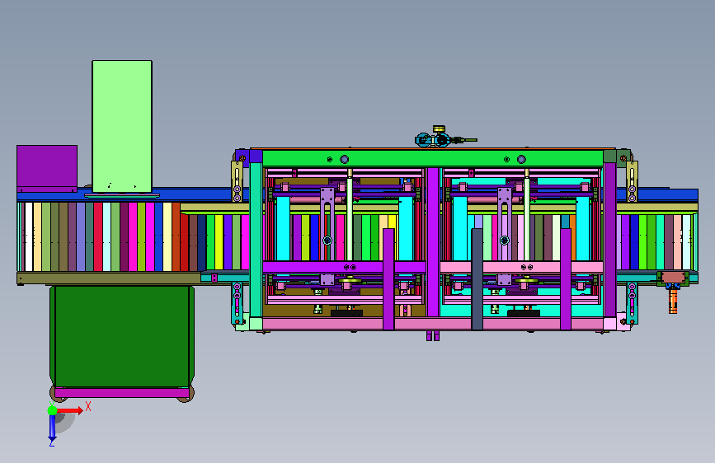Select the dark gray vertical bar in frame
Image resolution: width=715 pixels, height=463 pixels.
tap(477, 279)
